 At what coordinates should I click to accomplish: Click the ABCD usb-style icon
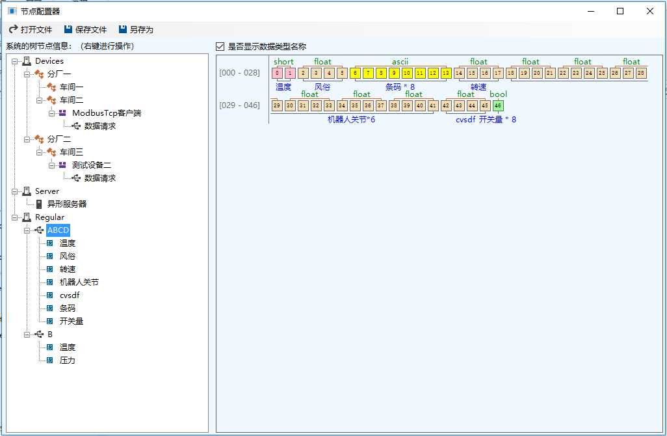pos(39,230)
